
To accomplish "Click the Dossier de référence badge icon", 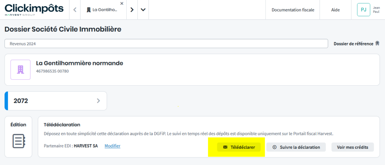I will click(377, 44).
